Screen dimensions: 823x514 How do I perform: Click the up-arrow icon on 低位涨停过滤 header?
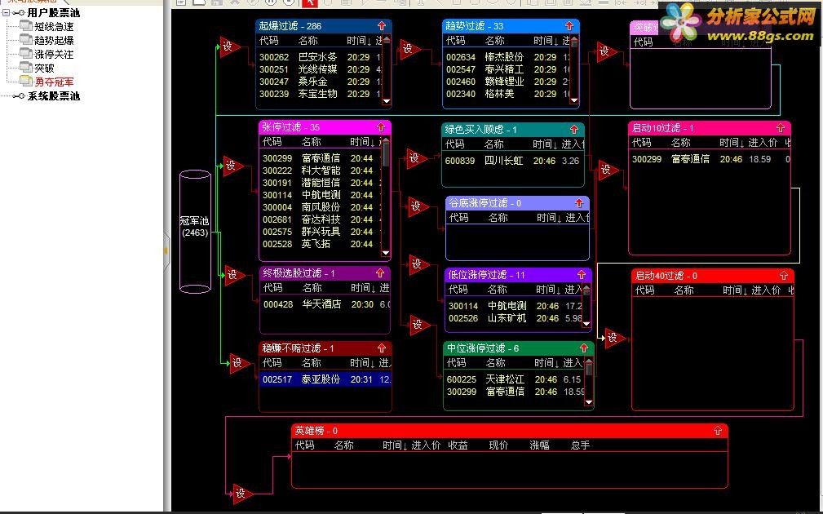click(x=582, y=275)
